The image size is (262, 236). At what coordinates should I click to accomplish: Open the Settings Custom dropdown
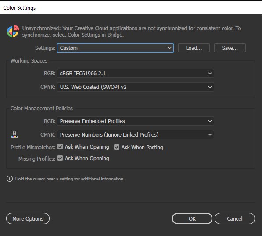[115, 48]
